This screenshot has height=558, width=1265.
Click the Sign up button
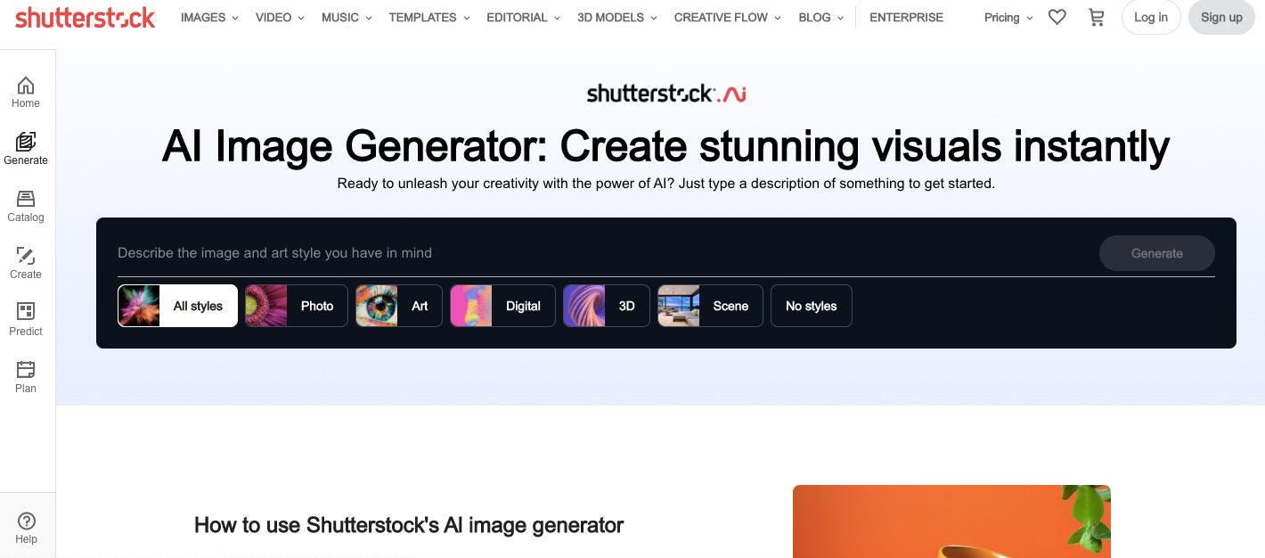tap(1221, 17)
